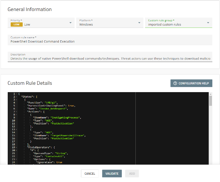Open the Platform dropdown showing Windows
Image resolution: width=220 pixels, height=182 pixels.
coord(110,23)
